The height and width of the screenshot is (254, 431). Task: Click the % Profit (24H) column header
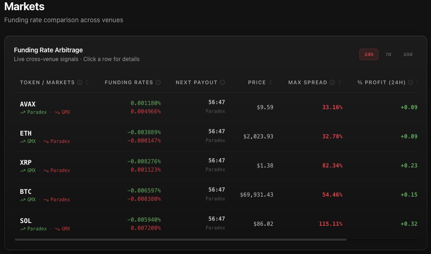(x=381, y=82)
